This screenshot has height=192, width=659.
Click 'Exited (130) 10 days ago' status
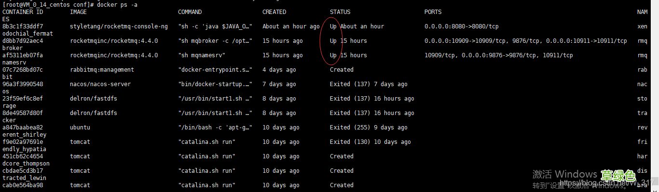click(x=371, y=142)
